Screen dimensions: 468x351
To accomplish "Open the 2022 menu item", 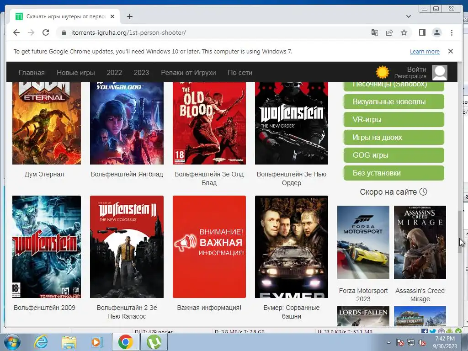I will click(114, 73).
